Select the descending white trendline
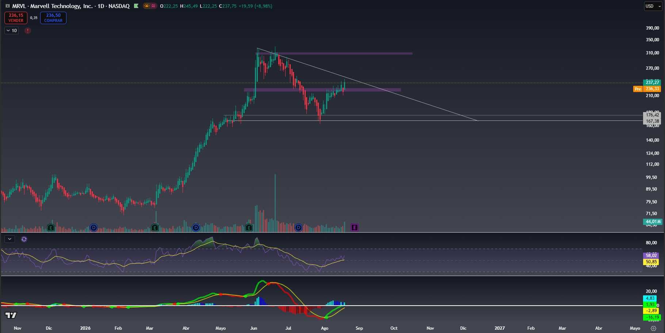This screenshot has height=333, width=665. tap(367, 84)
